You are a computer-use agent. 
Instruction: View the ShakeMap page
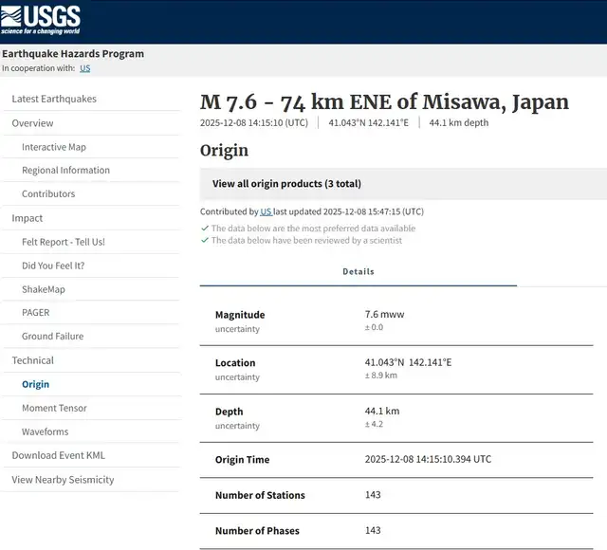click(x=44, y=289)
